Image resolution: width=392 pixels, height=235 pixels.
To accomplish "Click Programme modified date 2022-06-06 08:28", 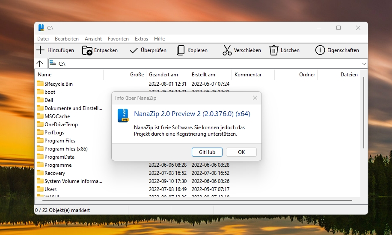I will [167, 165].
